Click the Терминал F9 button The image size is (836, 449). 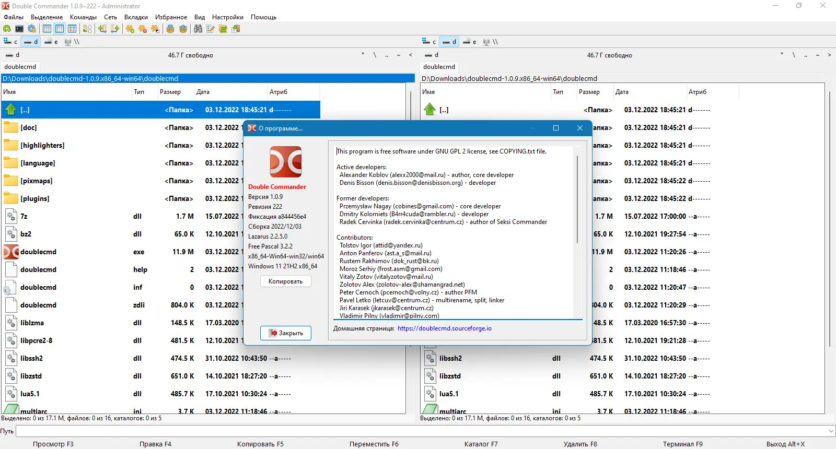click(683, 444)
